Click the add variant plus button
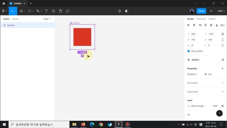 (x=82, y=56)
